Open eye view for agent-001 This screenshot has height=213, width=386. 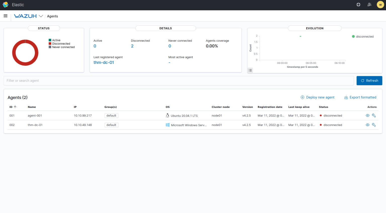(367, 116)
